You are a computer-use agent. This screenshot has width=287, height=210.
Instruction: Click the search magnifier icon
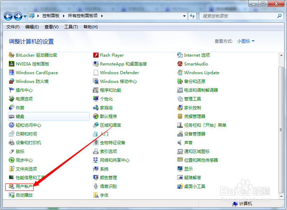click(279, 16)
